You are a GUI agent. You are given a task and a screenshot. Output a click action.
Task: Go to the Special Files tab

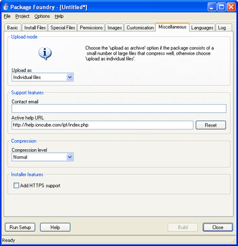(62, 28)
